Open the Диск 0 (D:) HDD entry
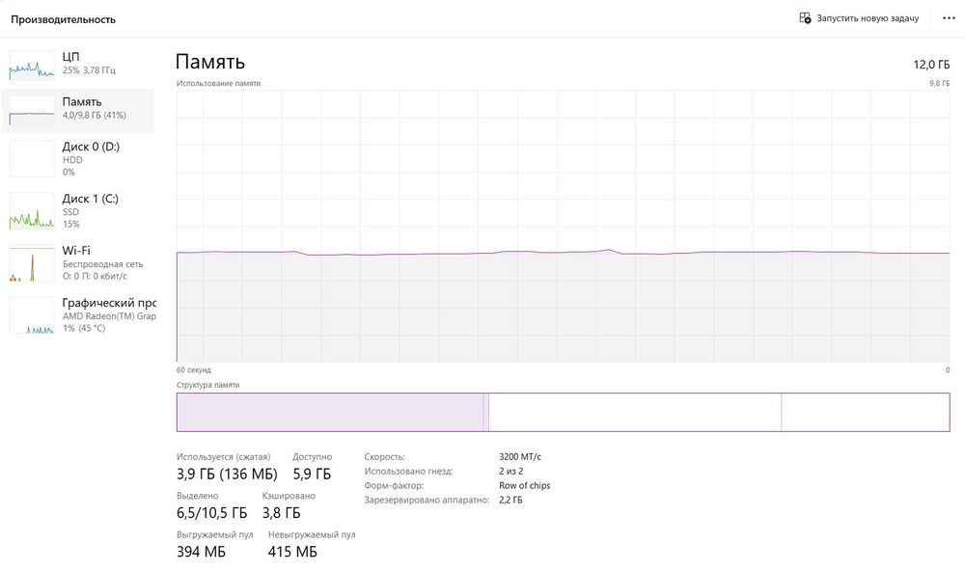This screenshot has width=965, height=571. point(91,158)
